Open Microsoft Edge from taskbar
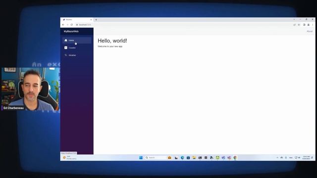 182,158
